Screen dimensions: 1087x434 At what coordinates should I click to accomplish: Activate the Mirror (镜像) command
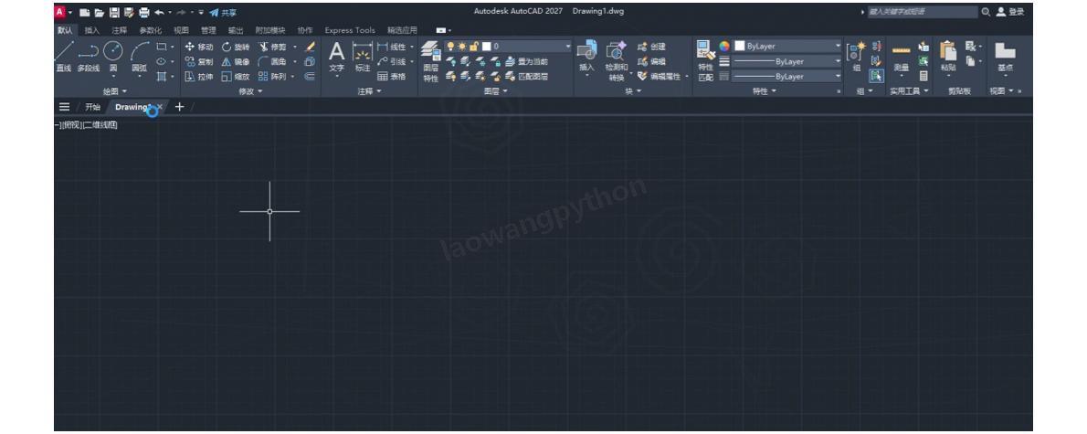236,62
